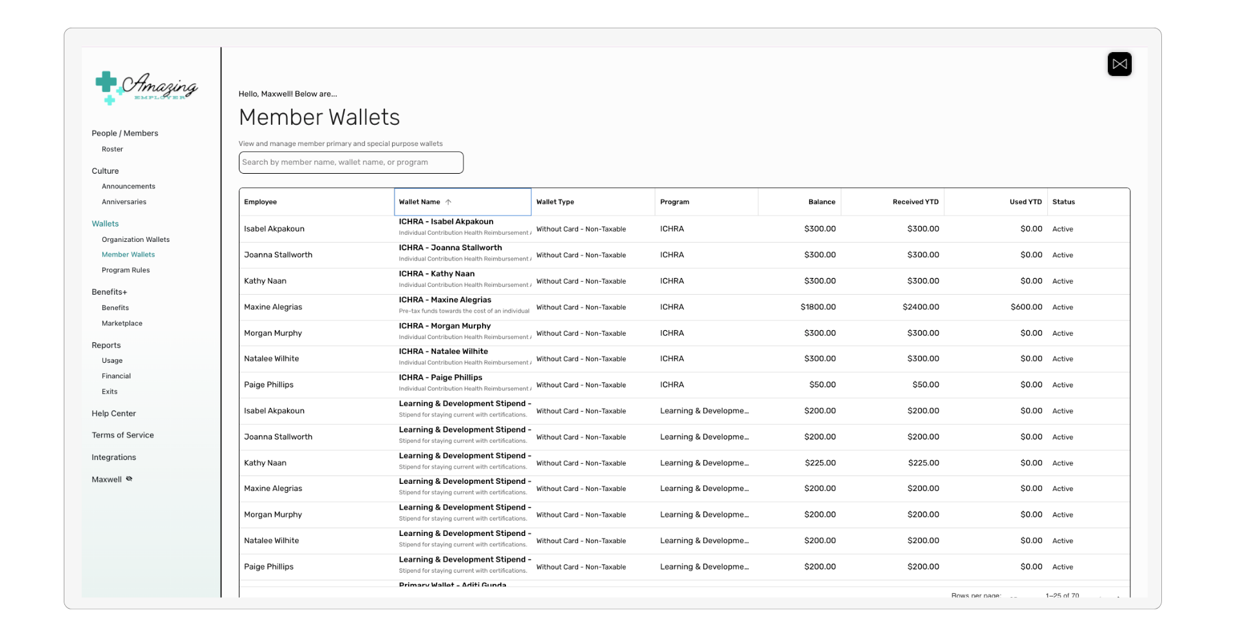This screenshot has height=637, width=1236.
Task: Open Terms of Service
Action: point(122,436)
